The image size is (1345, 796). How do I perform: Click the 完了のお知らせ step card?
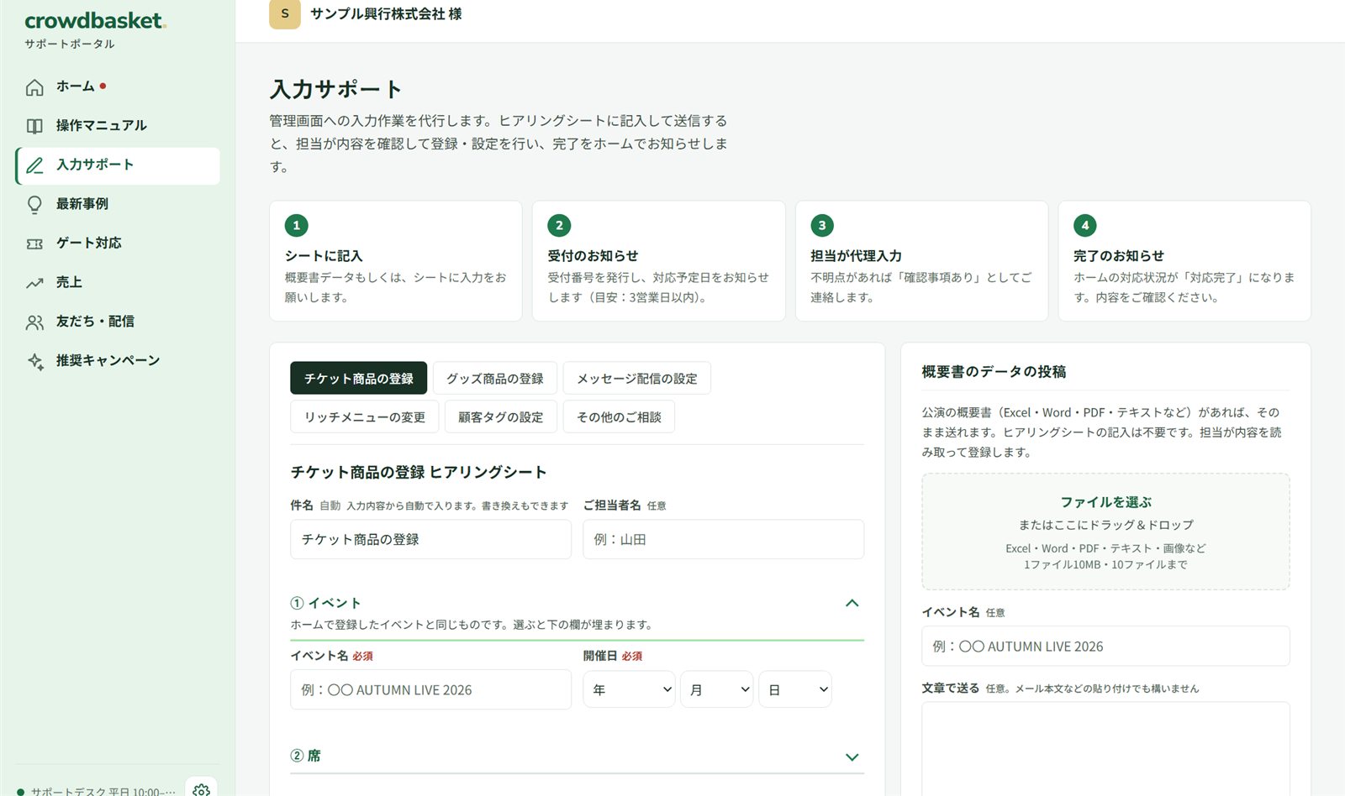click(1184, 260)
